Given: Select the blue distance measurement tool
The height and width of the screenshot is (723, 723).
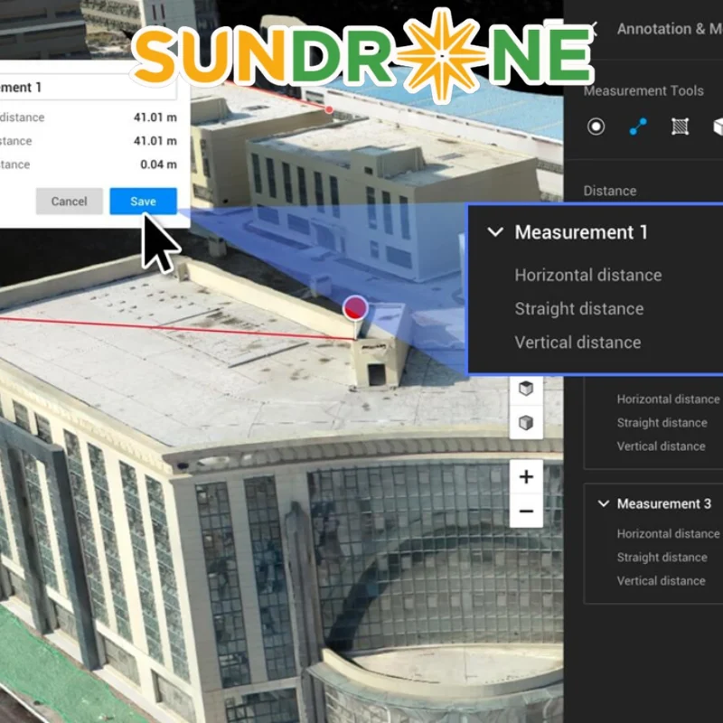Looking at the screenshot, I should [638, 127].
